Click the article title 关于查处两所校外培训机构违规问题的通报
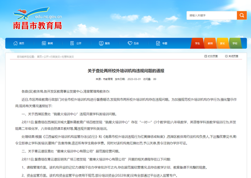The width and height of the screenshot is (251, 178). (126, 71)
